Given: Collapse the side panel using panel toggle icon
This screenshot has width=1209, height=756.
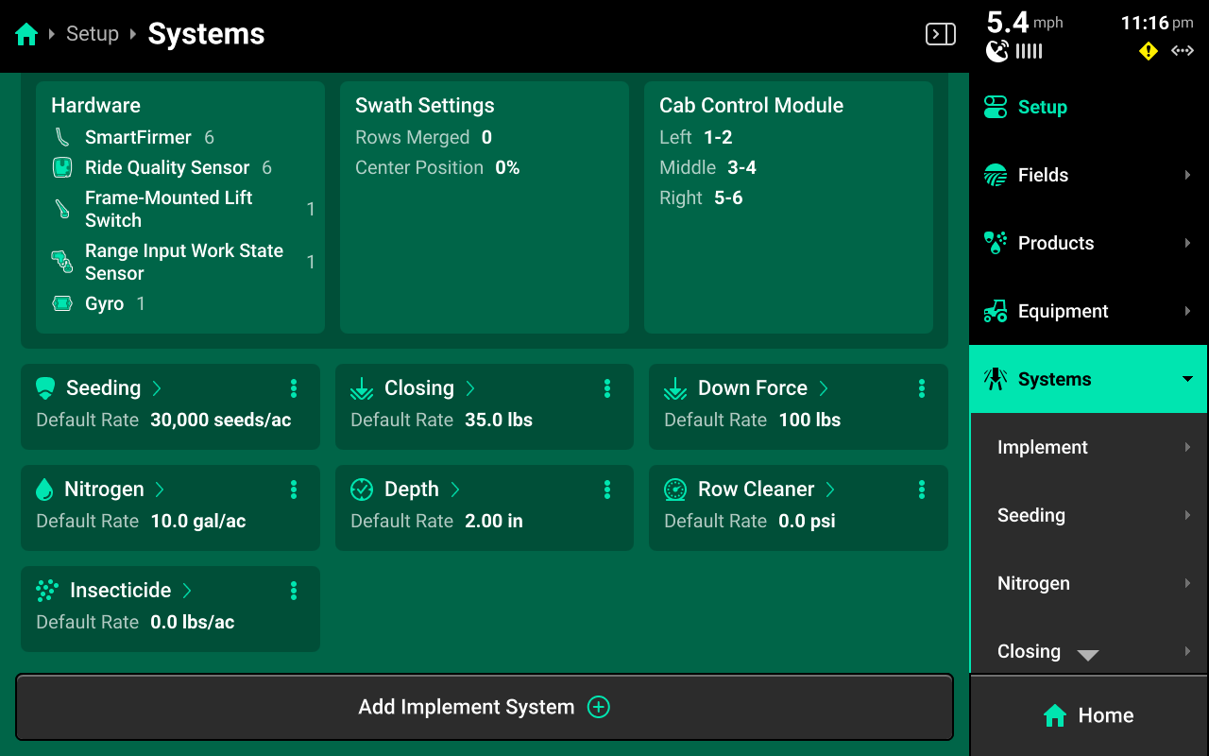Looking at the screenshot, I should [940, 35].
